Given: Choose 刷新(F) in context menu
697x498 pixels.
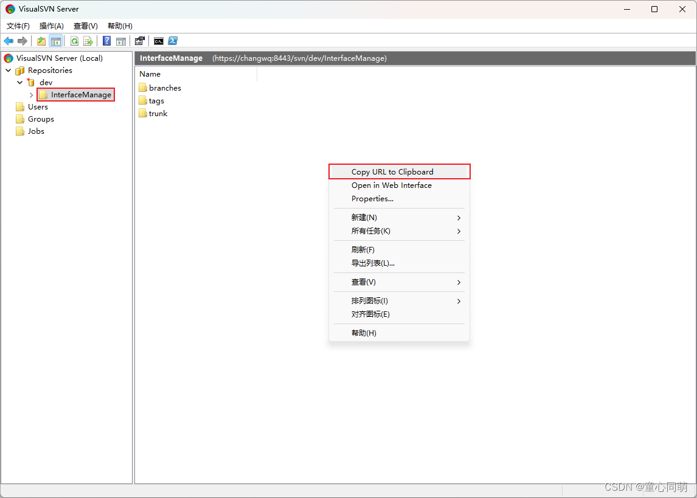Looking at the screenshot, I should click(x=399, y=250).
